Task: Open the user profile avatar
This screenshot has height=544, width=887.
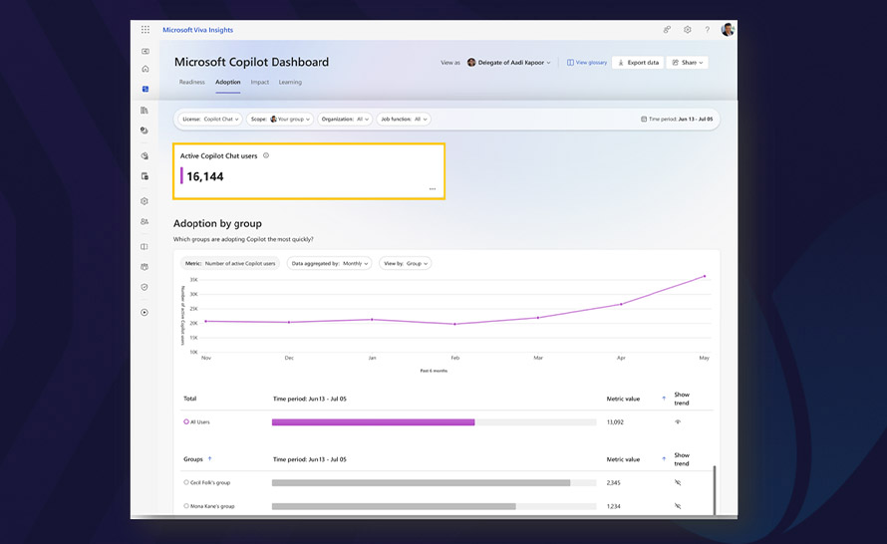Action: click(728, 30)
